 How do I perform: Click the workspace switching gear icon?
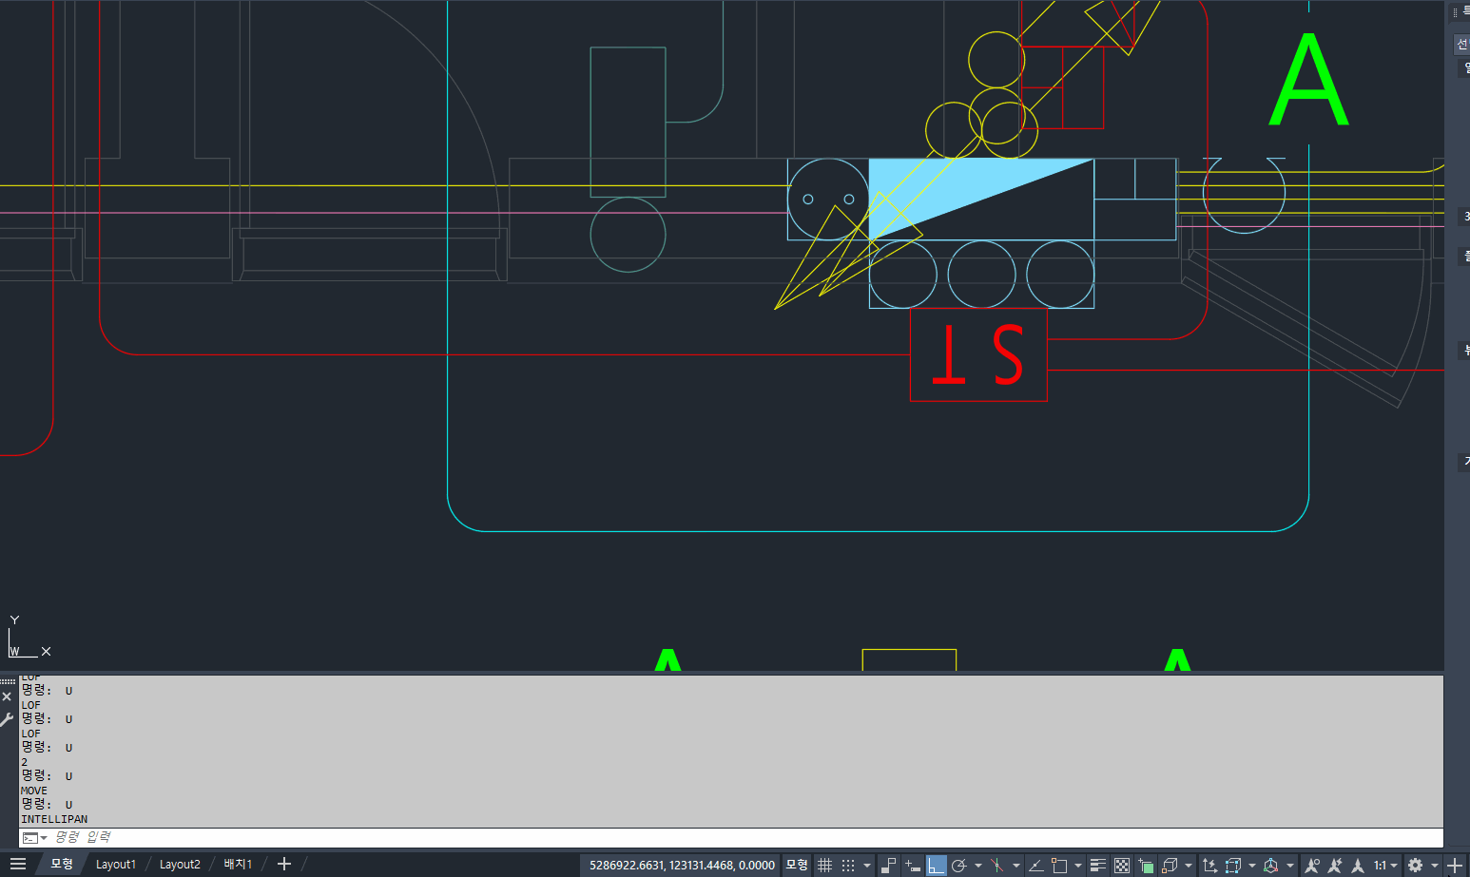(1415, 865)
